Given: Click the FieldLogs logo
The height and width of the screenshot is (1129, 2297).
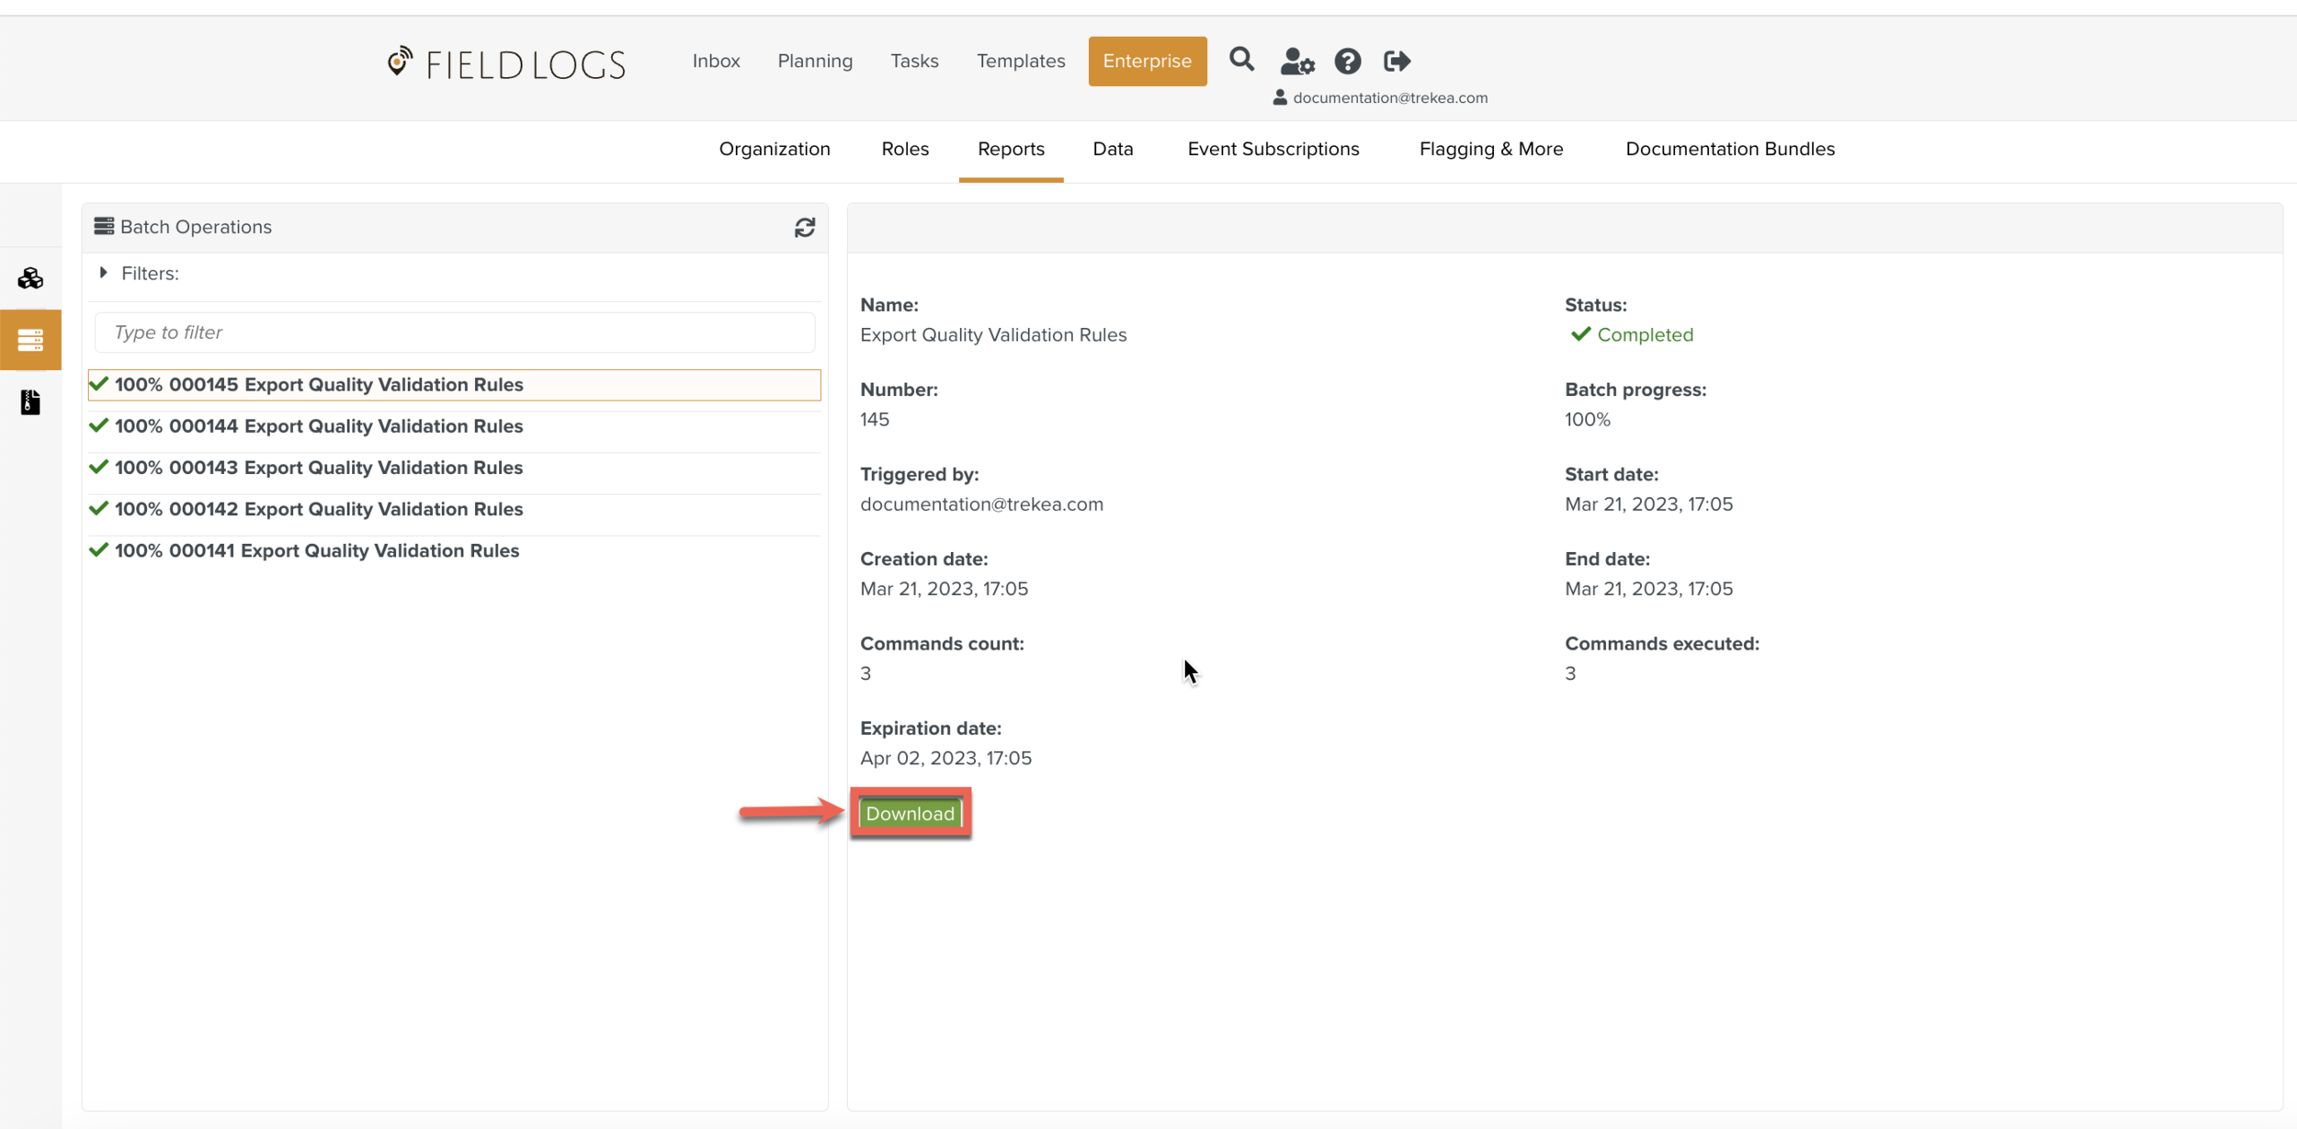Looking at the screenshot, I should 506,63.
